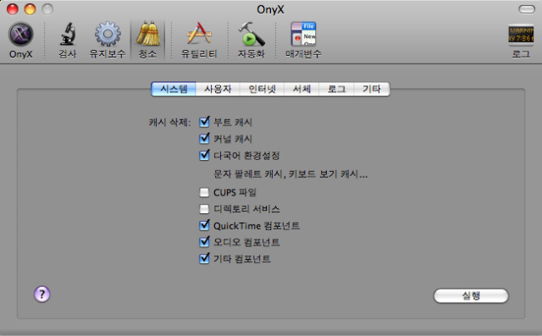Toggle the 다국어 환경설정 checkbox

tap(204, 155)
